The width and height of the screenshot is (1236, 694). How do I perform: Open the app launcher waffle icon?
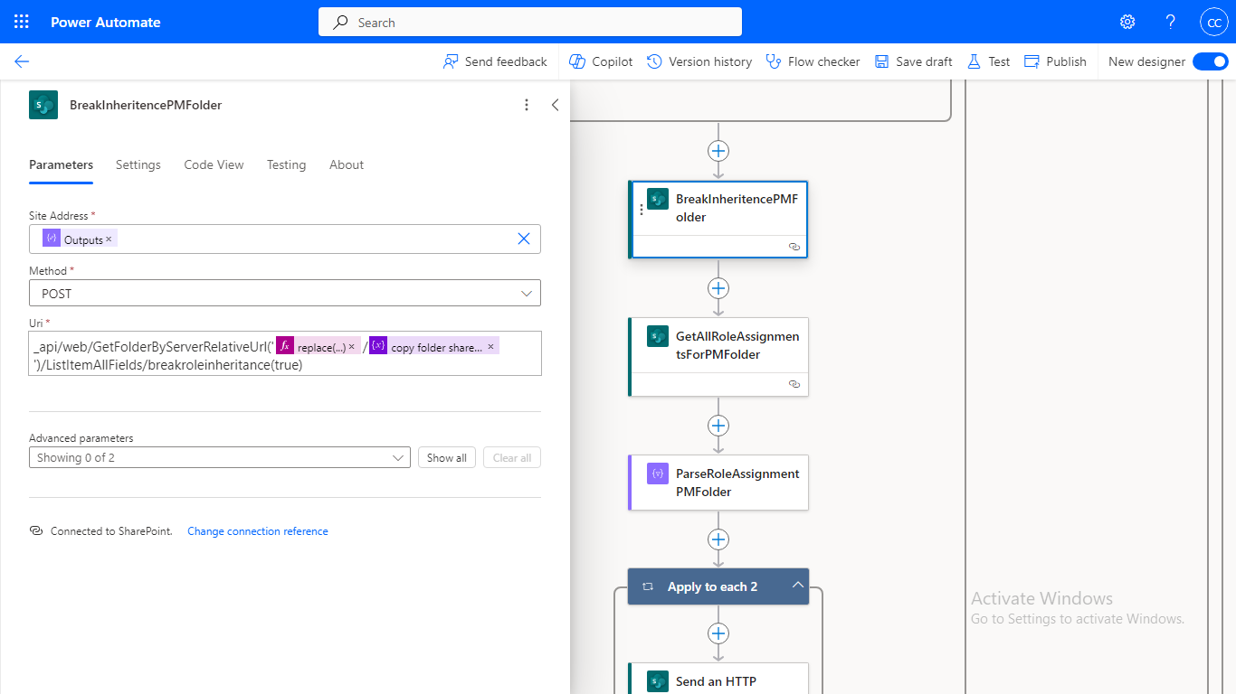(22, 22)
